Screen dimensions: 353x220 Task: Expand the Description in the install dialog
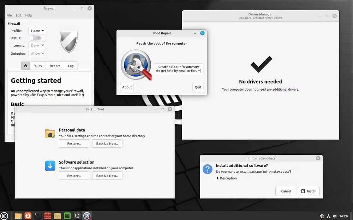227,178
